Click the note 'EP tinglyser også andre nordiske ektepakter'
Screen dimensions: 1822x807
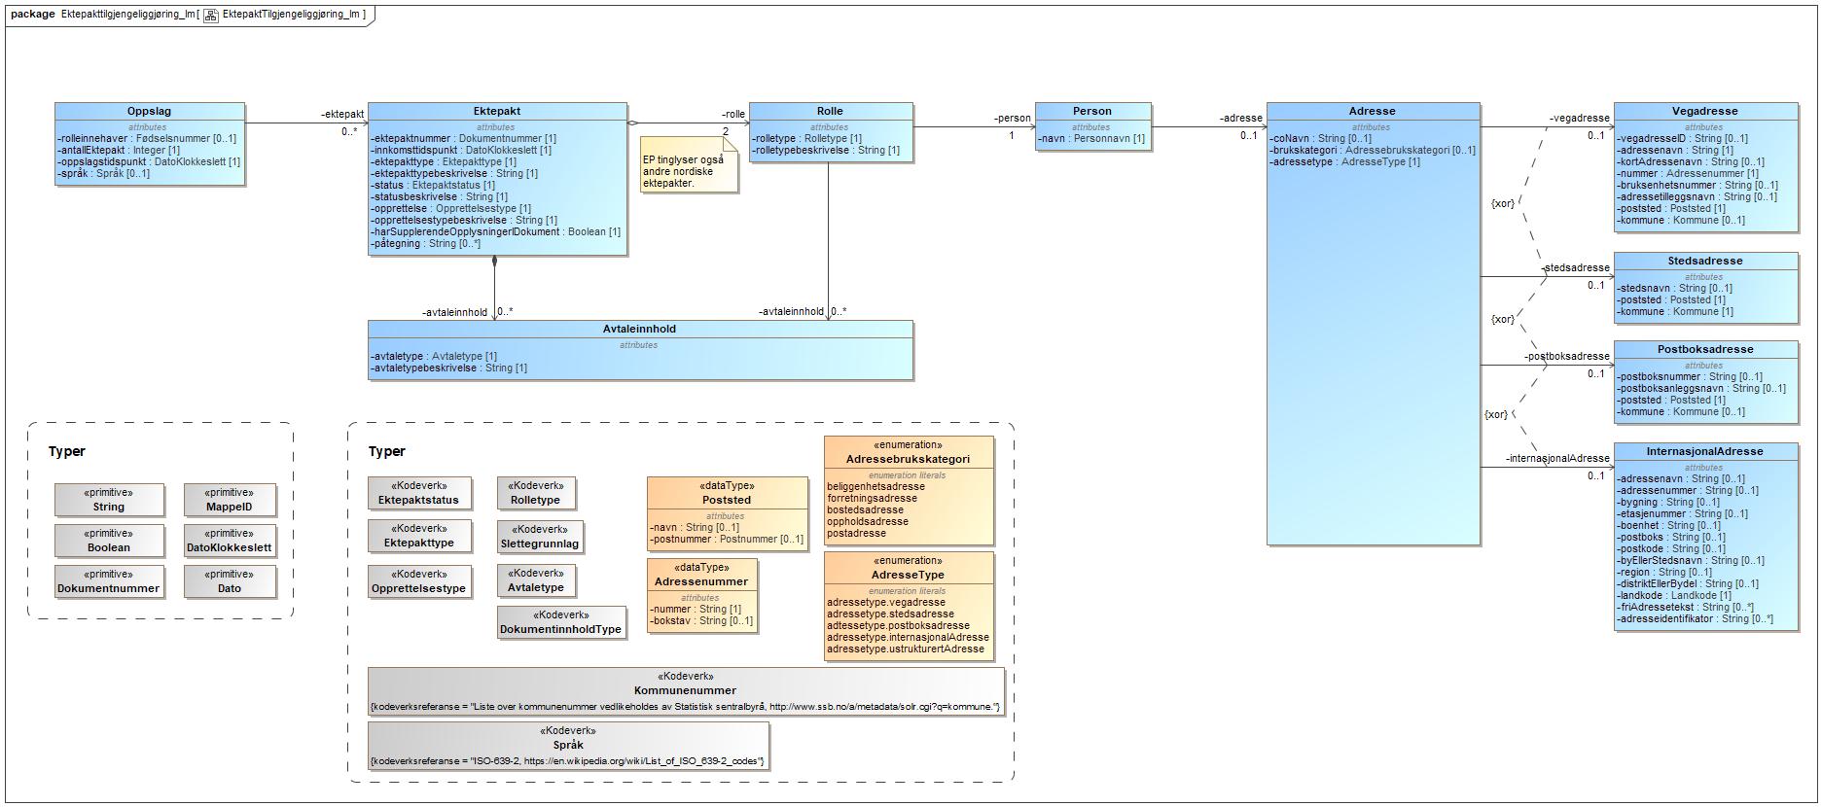tap(689, 165)
